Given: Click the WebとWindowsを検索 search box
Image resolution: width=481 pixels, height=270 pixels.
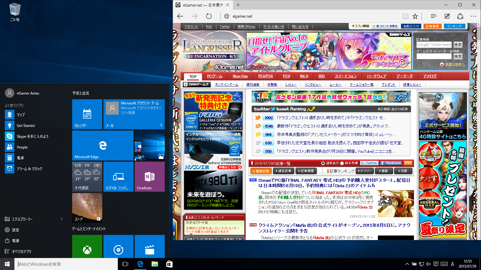Looking at the screenshot, I should [66, 264].
